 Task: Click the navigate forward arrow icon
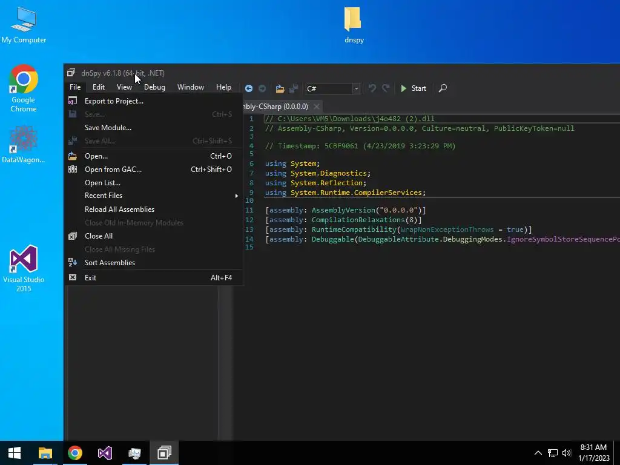(x=262, y=88)
